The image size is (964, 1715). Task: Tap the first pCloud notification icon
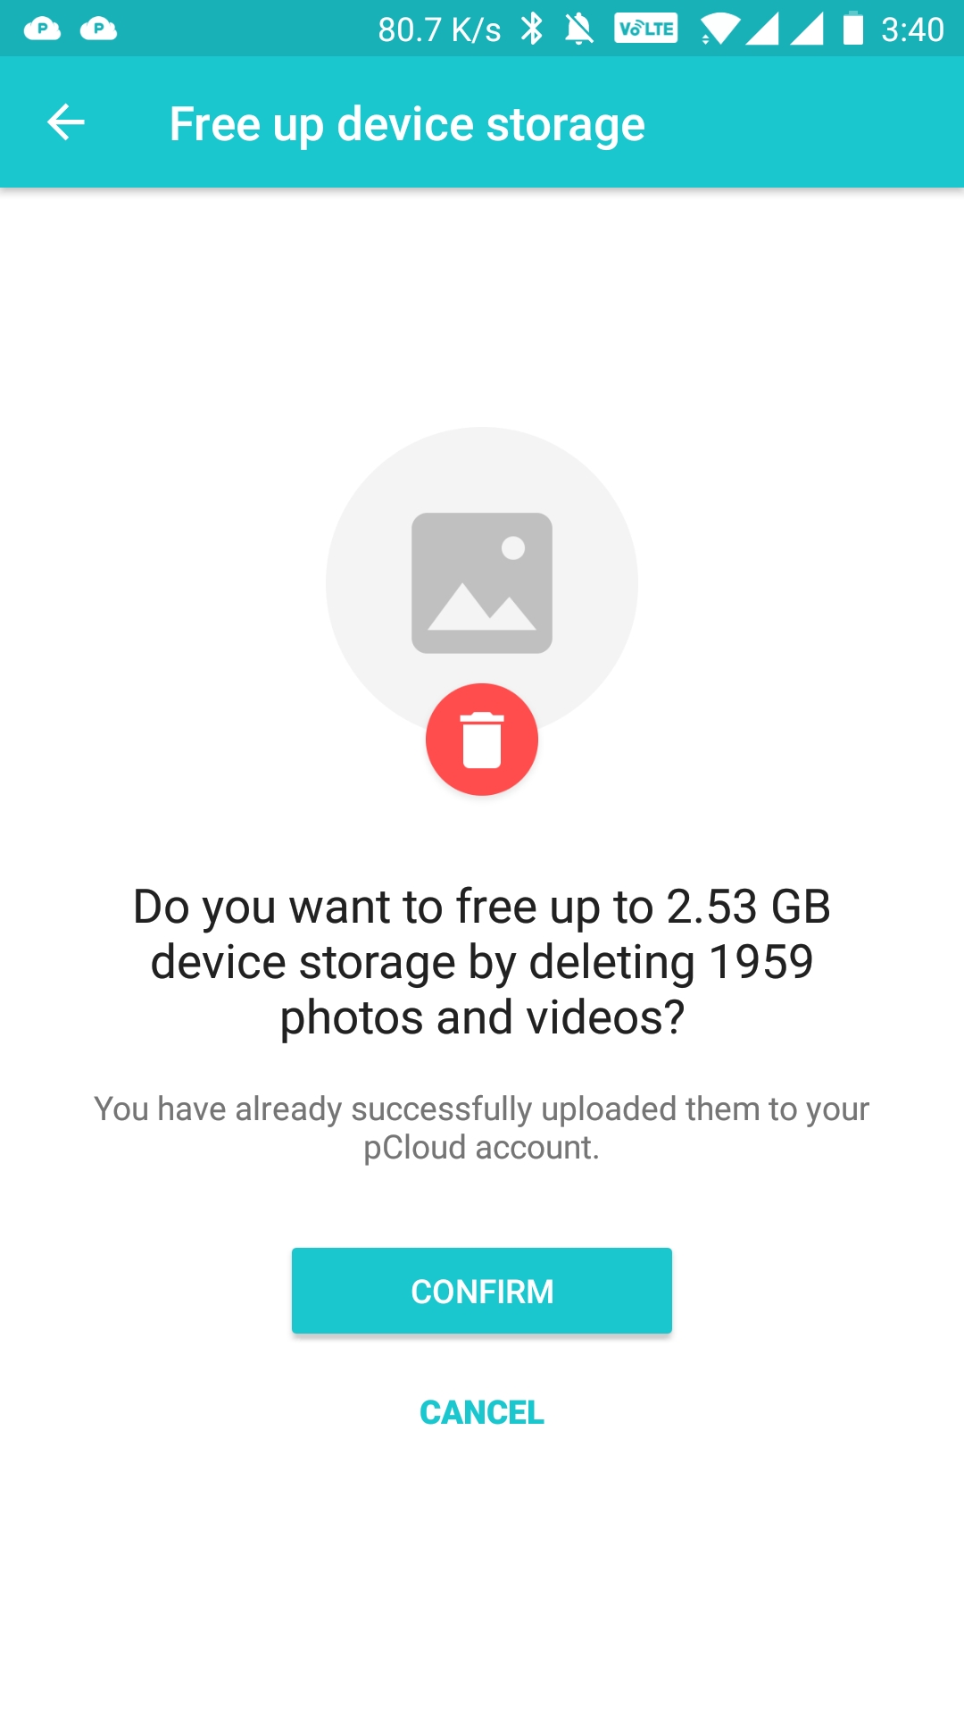tap(42, 29)
